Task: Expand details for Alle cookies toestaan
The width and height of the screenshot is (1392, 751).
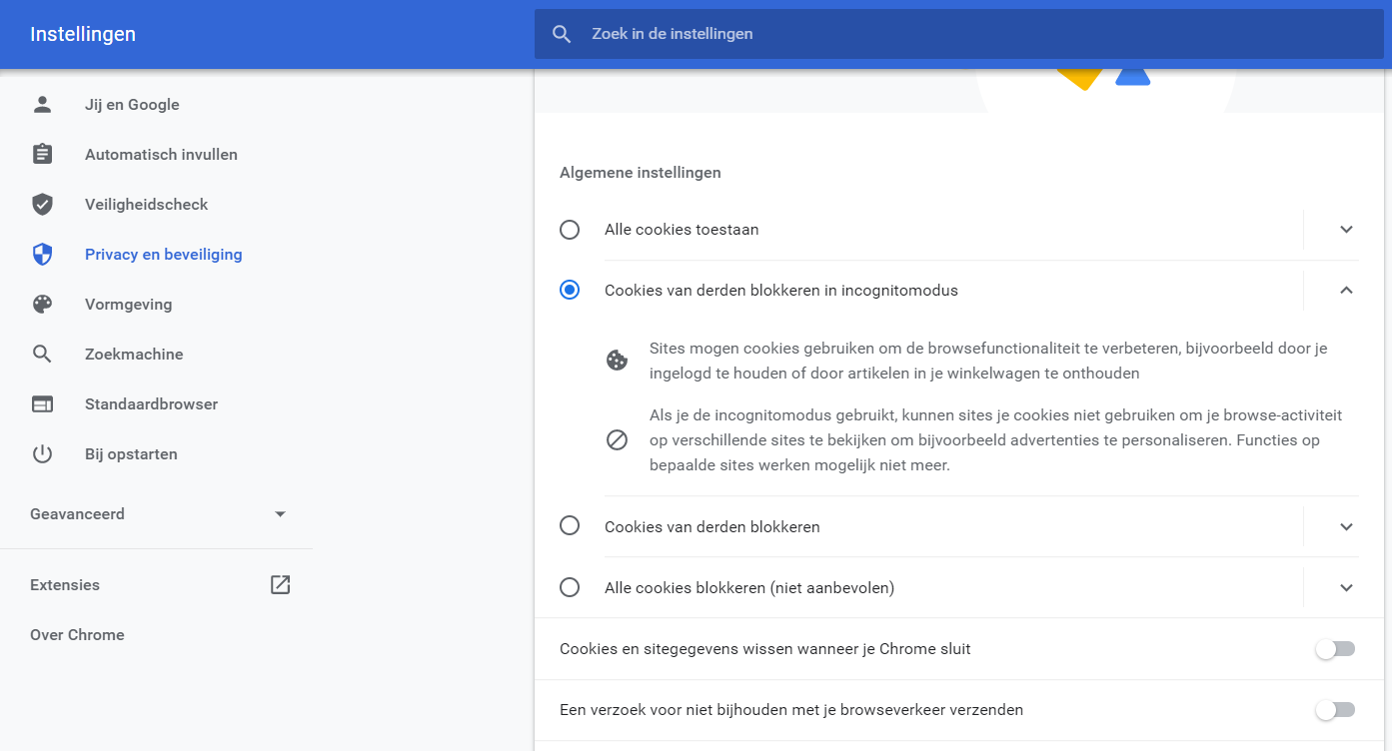Action: click(x=1346, y=230)
